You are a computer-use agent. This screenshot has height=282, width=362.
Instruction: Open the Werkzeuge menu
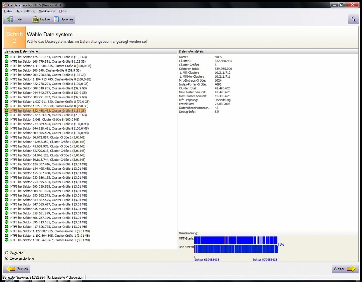point(47,11)
